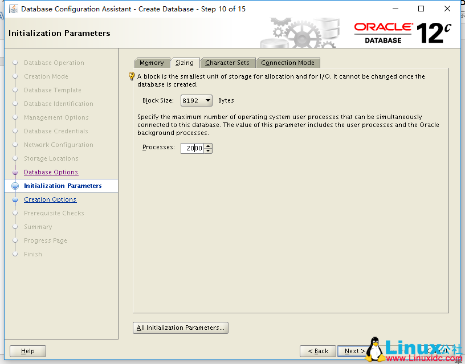
Task: Open All Initialization Parameters
Action: point(180,328)
